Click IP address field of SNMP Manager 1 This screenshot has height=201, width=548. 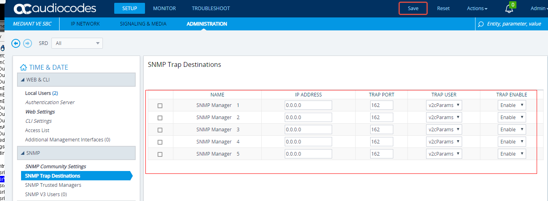tap(308, 105)
